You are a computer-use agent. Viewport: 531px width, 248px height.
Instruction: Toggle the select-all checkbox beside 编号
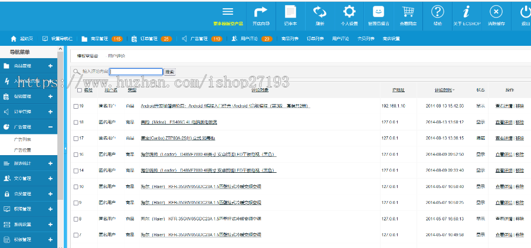(79, 90)
